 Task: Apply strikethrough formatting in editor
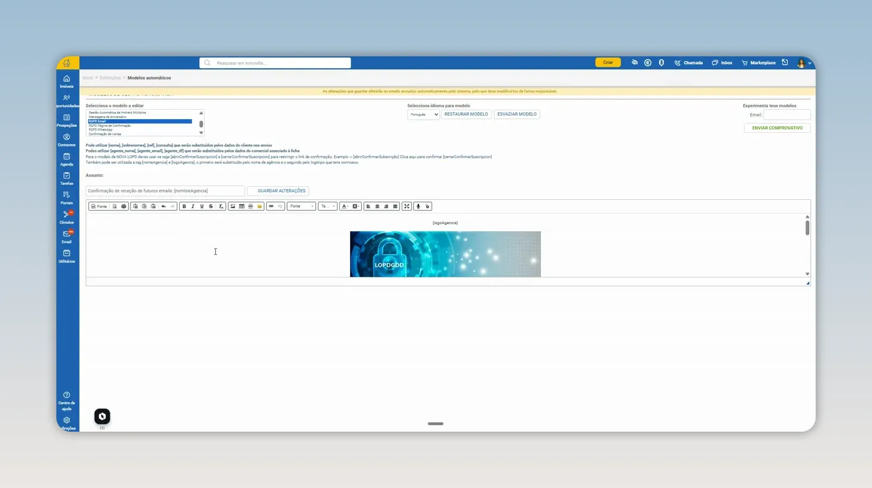(211, 206)
